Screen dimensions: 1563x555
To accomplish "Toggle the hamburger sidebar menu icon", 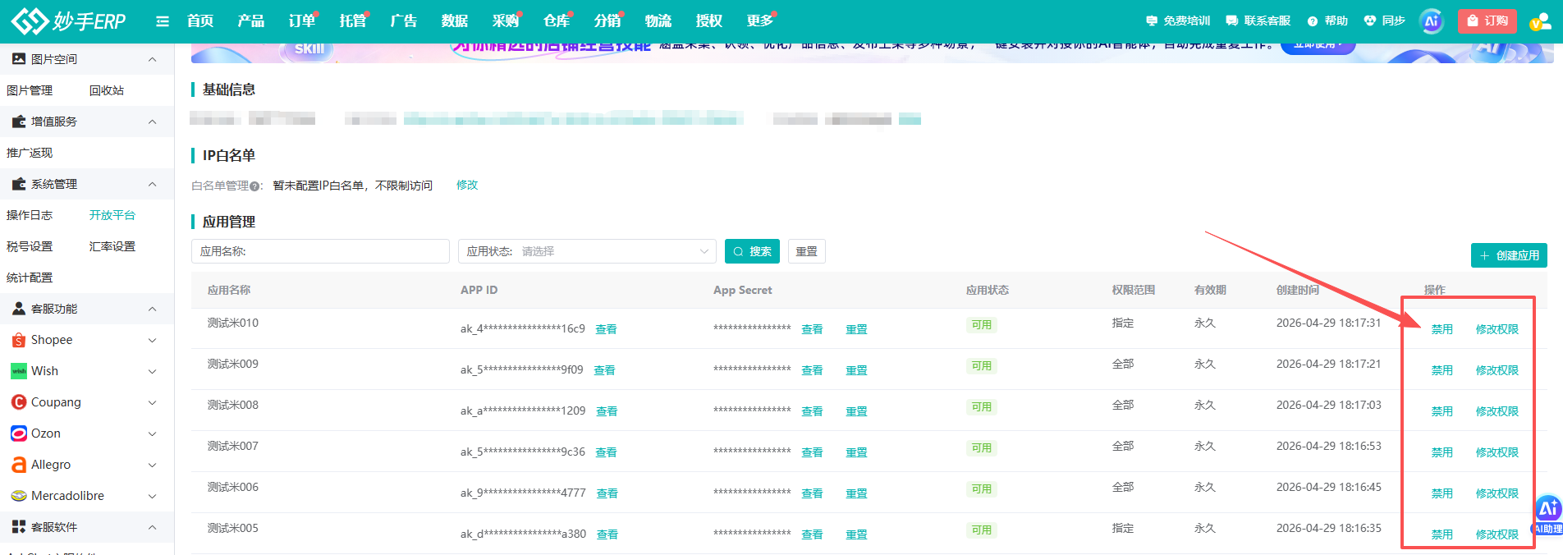I will 163,21.
